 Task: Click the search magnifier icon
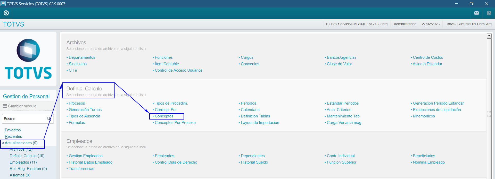tap(48, 118)
